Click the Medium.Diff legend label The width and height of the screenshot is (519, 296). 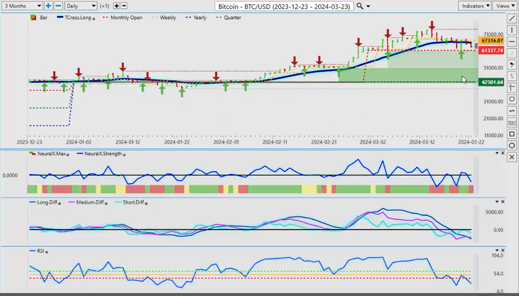pyautogui.click(x=90, y=202)
